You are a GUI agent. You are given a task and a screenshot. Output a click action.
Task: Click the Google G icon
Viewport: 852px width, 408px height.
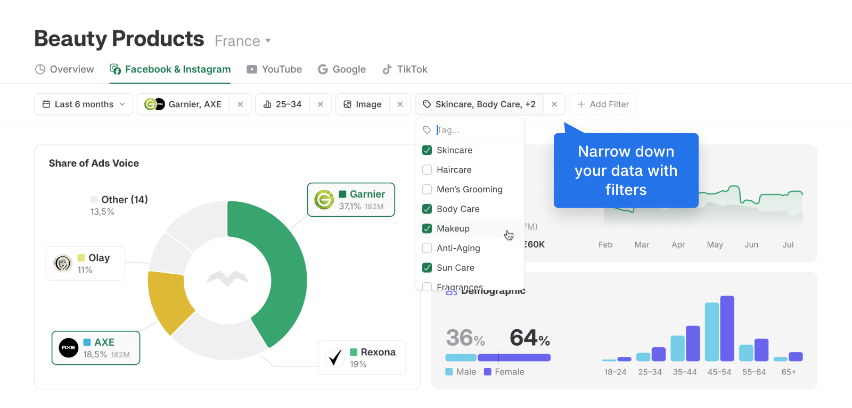[x=323, y=69]
